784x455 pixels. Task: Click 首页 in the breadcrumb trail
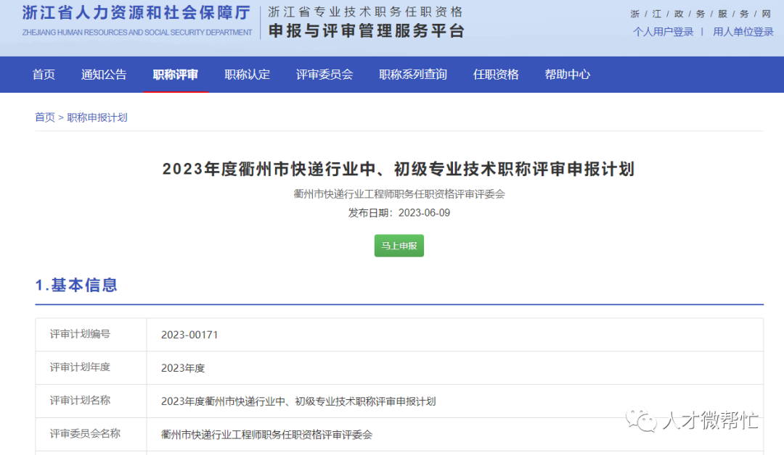[x=44, y=117]
